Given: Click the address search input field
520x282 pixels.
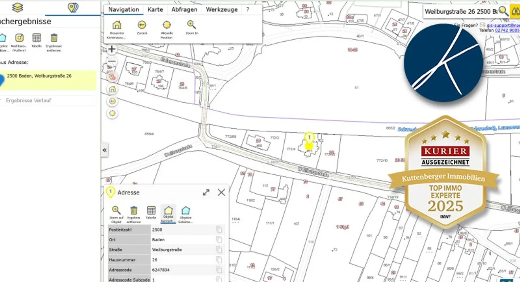Looking at the screenshot, I should [460, 12].
